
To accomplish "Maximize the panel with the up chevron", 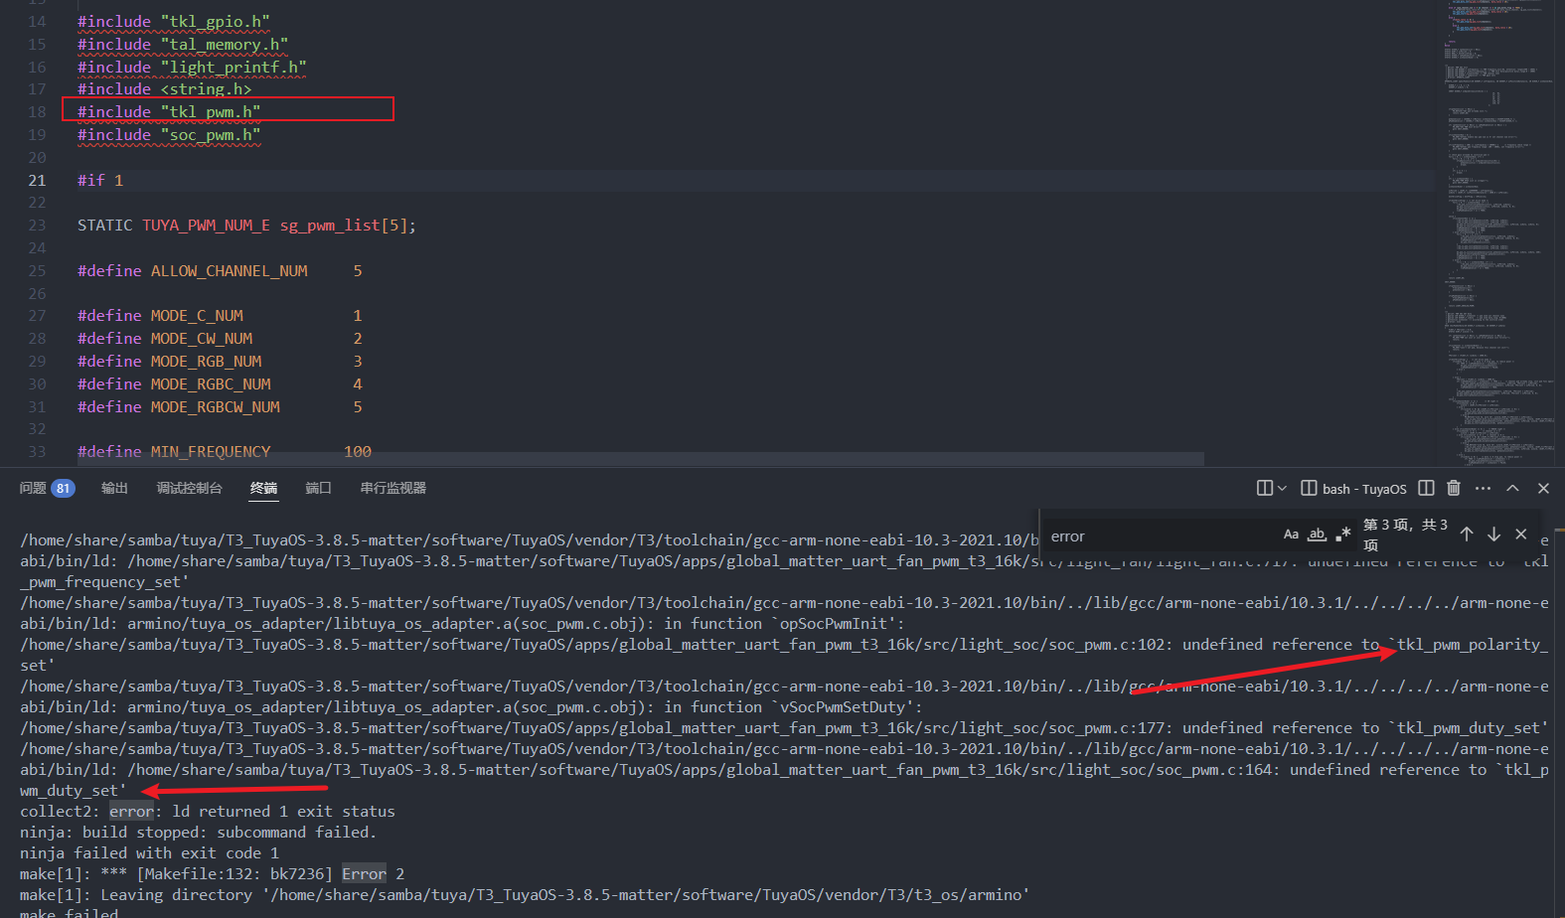I will (1512, 488).
